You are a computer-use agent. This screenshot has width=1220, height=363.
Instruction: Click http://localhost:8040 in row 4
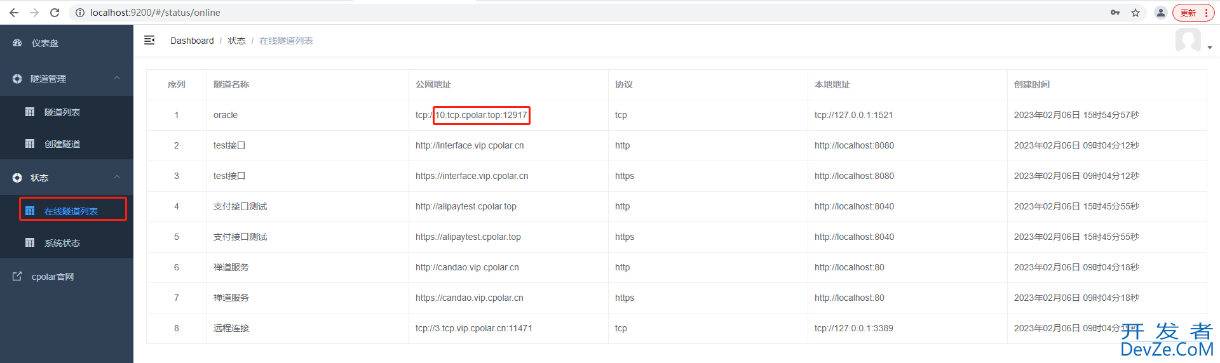pos(854,206)
